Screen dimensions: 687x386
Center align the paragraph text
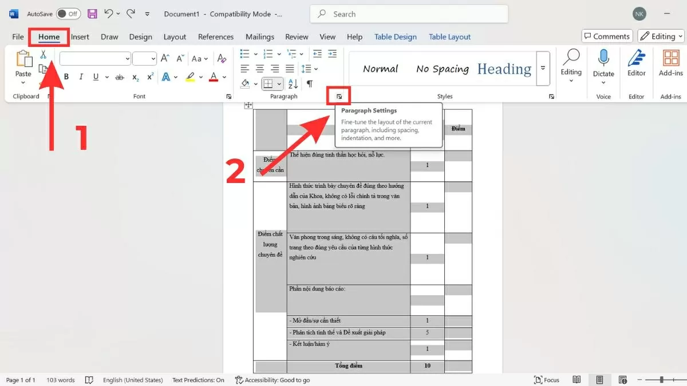[259, 69]
